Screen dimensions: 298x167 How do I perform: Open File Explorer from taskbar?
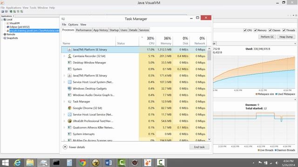(30, 163)
